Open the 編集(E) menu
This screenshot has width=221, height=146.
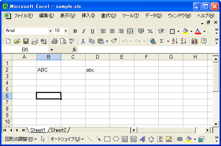(46, 16)
